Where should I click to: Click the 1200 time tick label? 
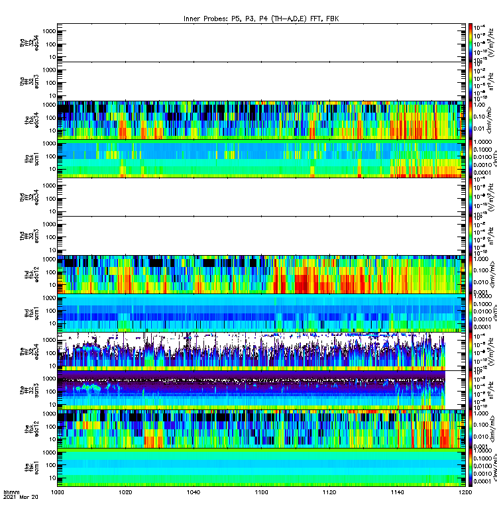coord(465,492)
